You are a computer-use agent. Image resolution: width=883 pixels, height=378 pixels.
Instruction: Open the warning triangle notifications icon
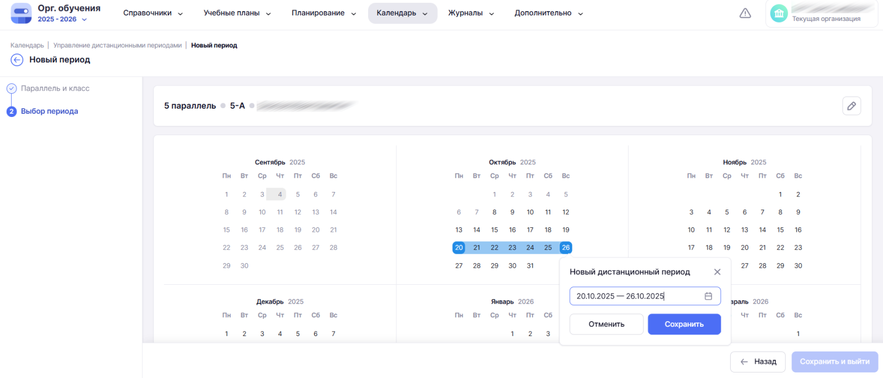tap(745, 13)
